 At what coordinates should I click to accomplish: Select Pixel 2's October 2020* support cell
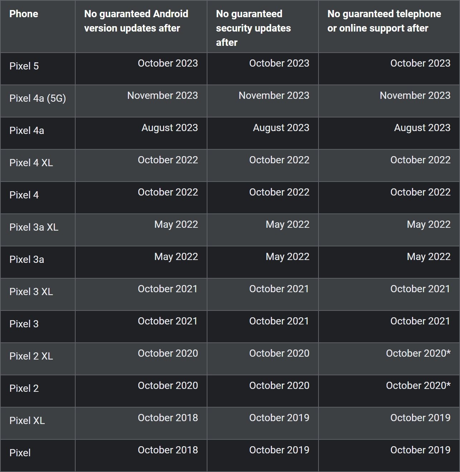[x=418, y=386]
